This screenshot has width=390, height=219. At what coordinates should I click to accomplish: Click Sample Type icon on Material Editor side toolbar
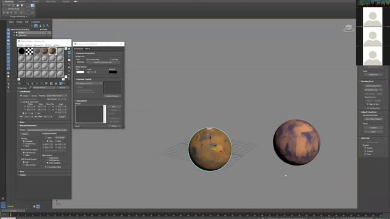tap(69, 49)
